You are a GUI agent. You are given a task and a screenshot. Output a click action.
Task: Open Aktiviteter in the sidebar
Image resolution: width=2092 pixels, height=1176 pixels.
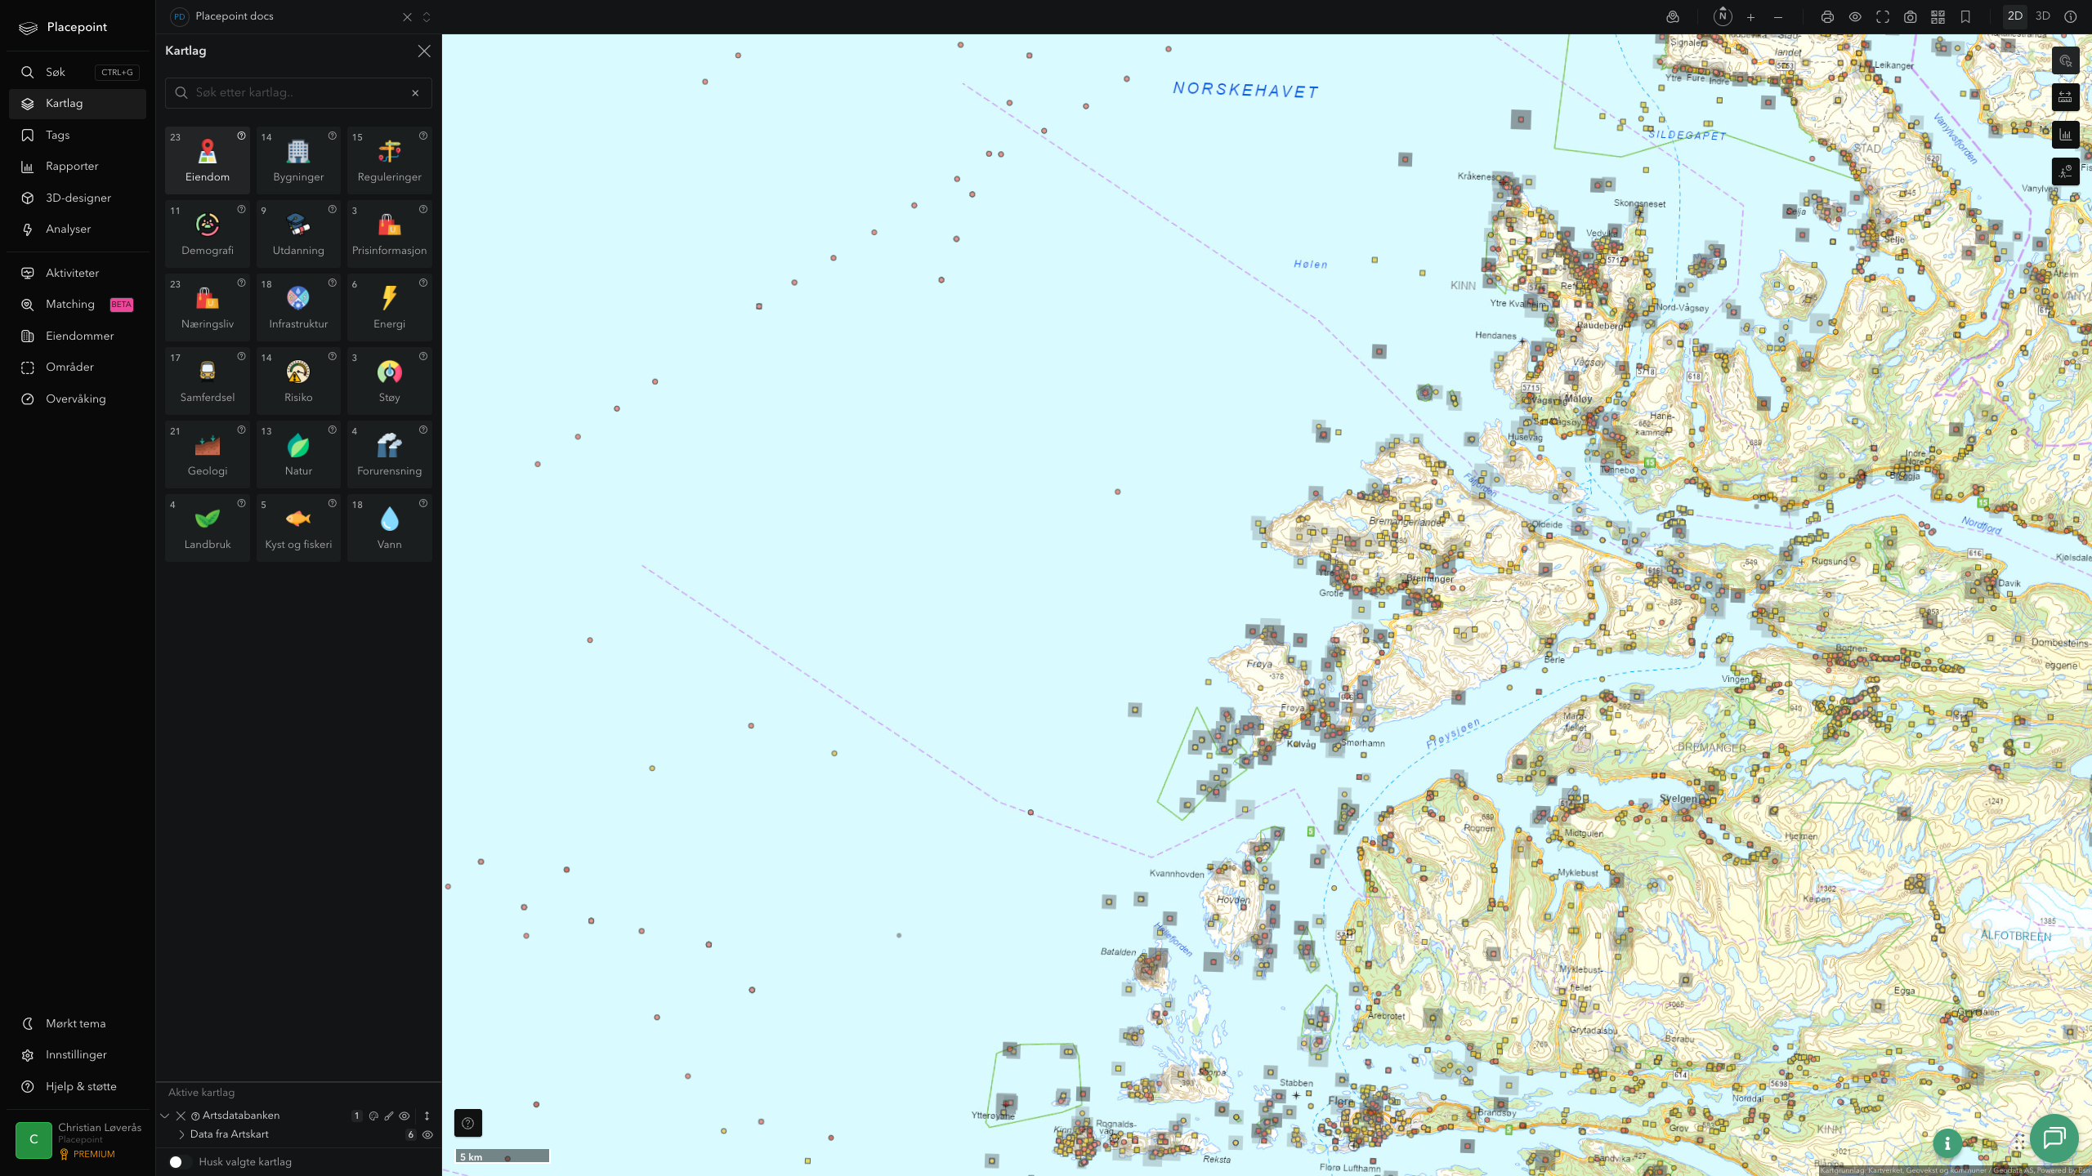(78, 274)
